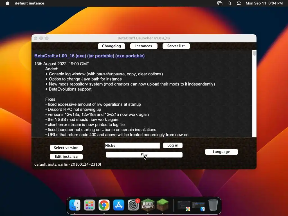
Task: Click the Play button
Action: [144, 155]
